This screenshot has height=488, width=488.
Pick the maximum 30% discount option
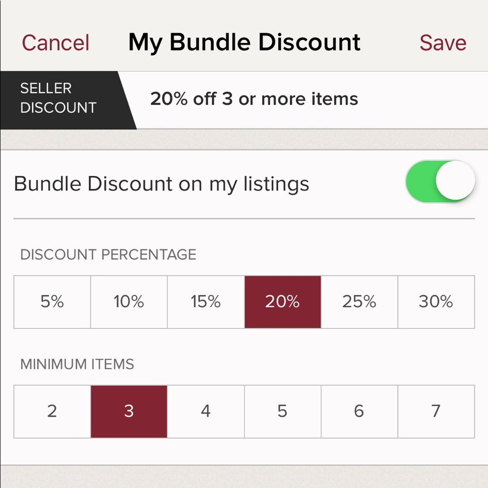(x=436, y=302)
